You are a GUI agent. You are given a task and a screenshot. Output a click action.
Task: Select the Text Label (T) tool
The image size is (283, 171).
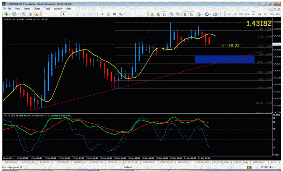(108, 14)
